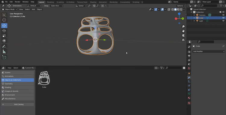Open the Object properties tab
Image resolution: width=226 pixels, height=115 pixels.
[x=189, y=73]
